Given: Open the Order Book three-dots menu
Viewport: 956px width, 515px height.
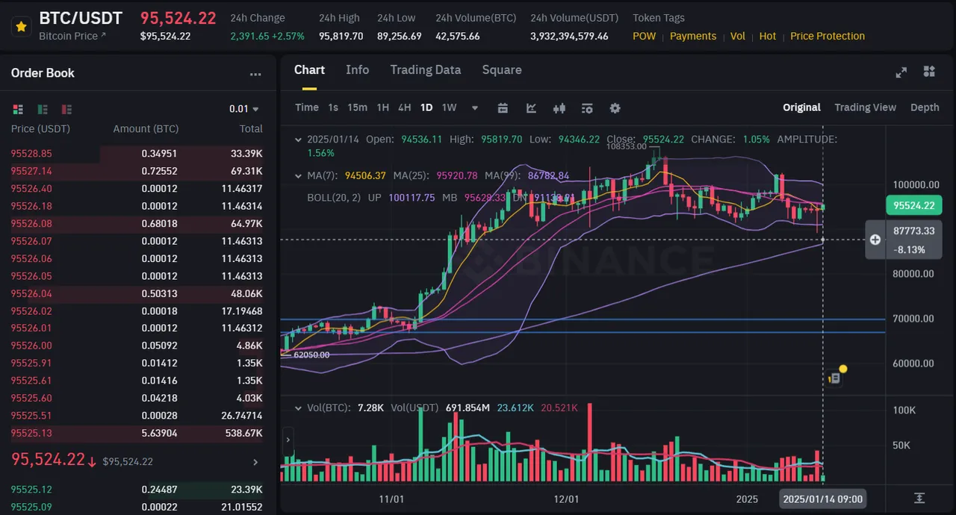Looking at the screenshot, I should pos(255,74).
